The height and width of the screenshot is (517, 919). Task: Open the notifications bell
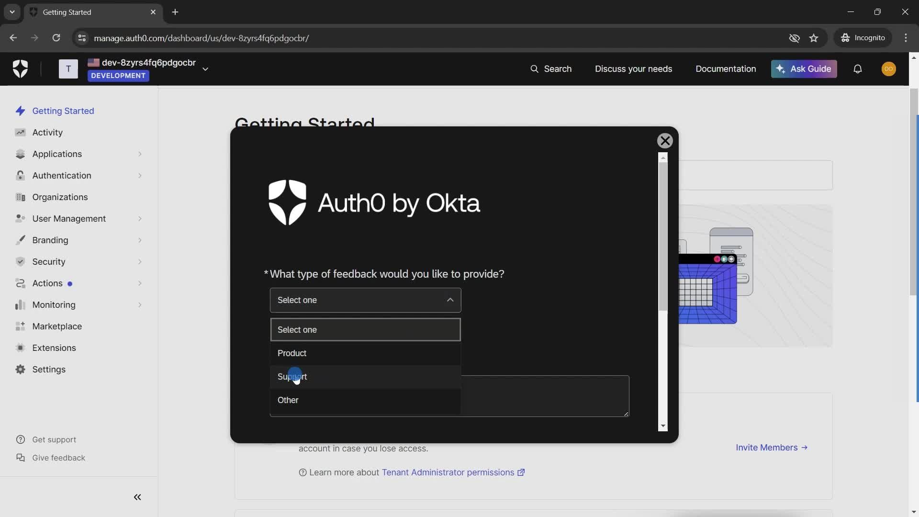858,69
